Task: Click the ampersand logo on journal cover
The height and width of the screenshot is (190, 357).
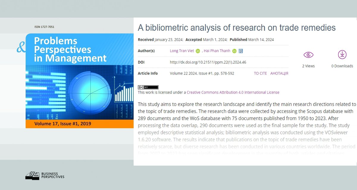Action: point(21,47)
